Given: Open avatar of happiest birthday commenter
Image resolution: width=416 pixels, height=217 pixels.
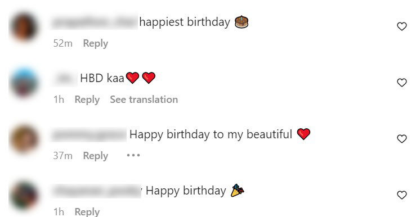Looking at the screenshot, I should (x=24, y=27).
